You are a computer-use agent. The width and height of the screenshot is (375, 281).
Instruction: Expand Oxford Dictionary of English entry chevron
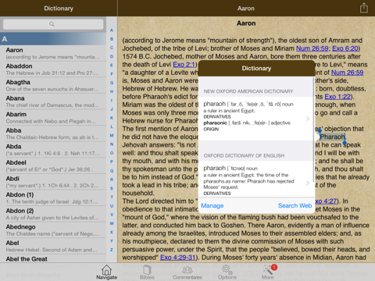pos(308,183)
